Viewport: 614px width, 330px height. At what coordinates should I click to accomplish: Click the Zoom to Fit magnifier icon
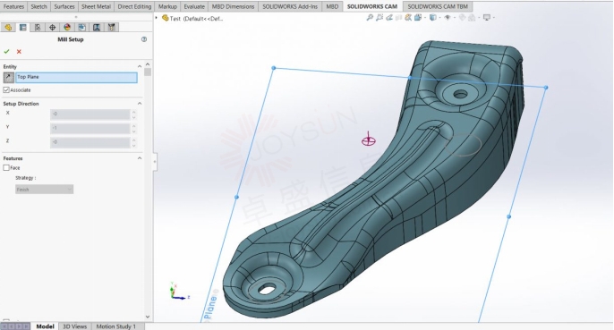pos(370,18)
